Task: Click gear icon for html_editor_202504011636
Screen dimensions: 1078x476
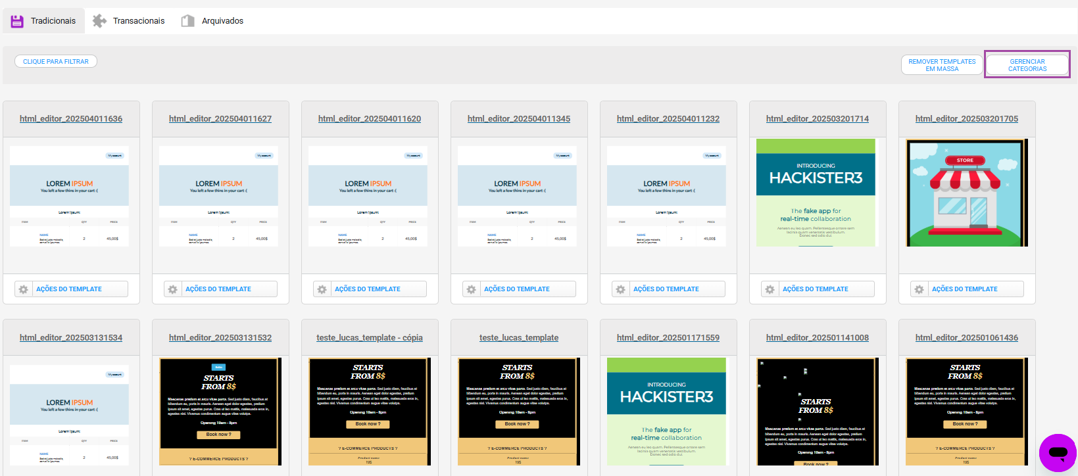Action: (x=24, y=289)
